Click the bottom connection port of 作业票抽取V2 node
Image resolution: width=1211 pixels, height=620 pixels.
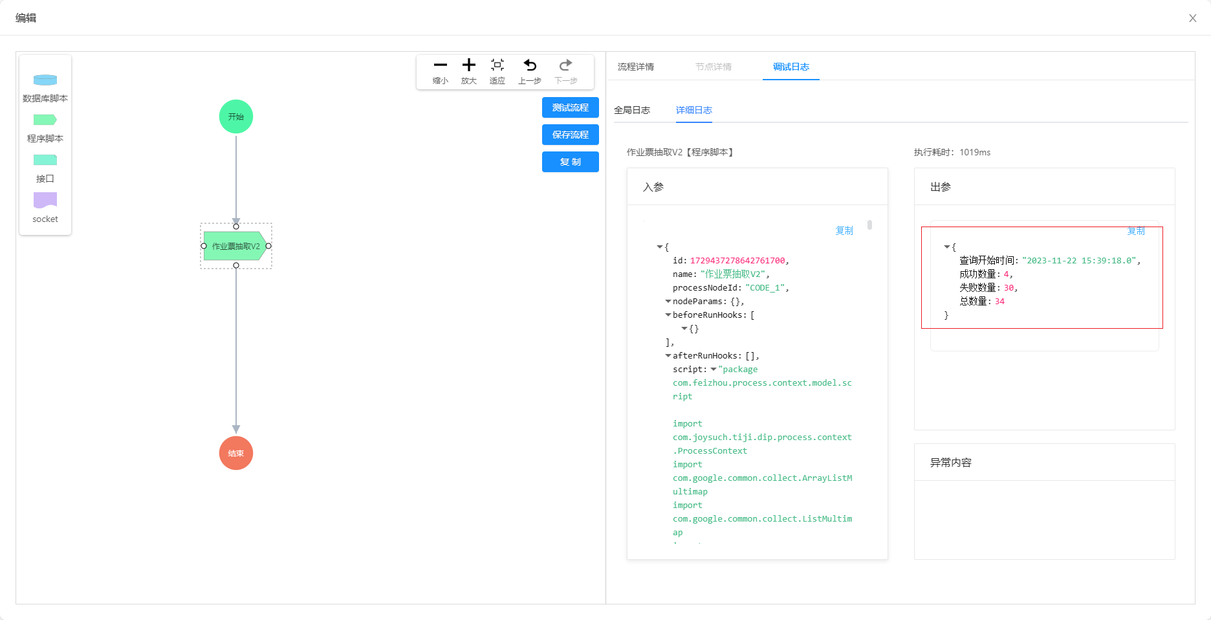pos(236,265)
